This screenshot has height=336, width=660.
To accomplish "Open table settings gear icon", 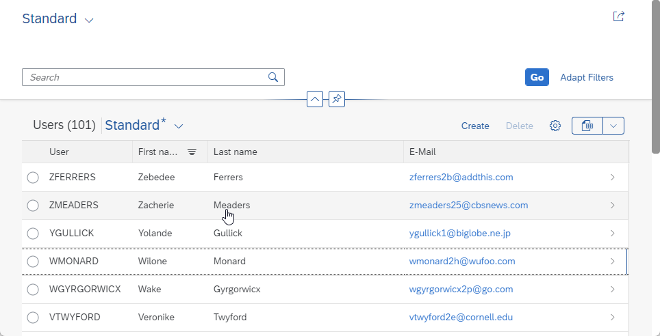I will pyautogui.click(x=555, y=126).
